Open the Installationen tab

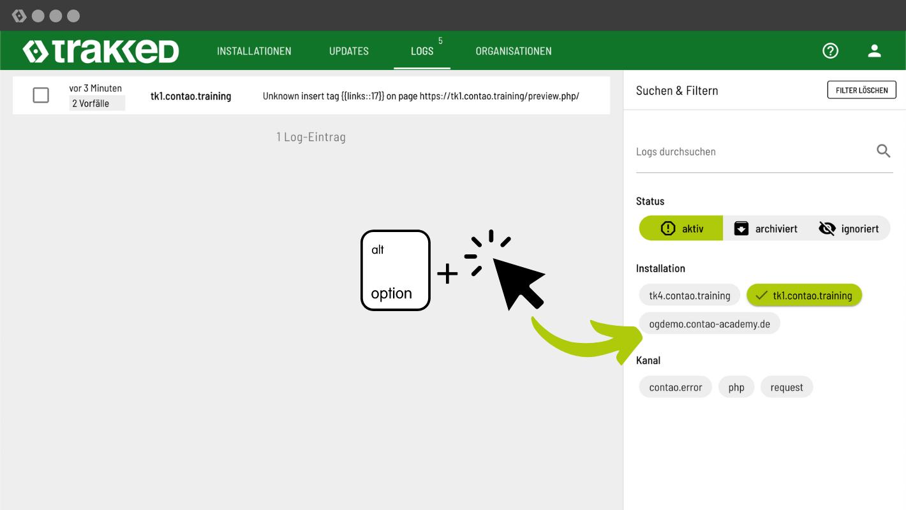(x=254, y=51)
